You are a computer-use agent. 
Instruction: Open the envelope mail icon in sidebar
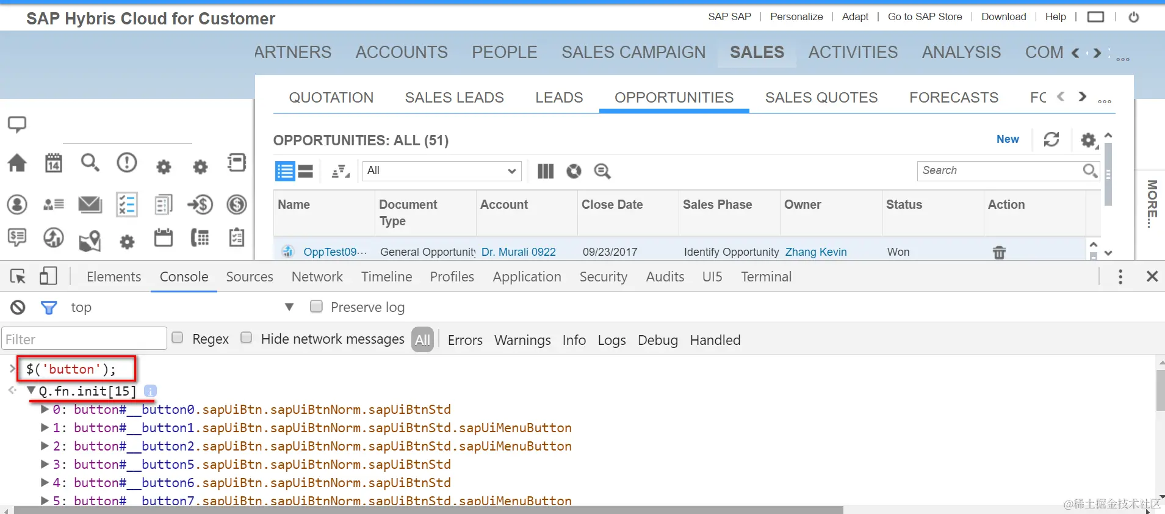90,205
